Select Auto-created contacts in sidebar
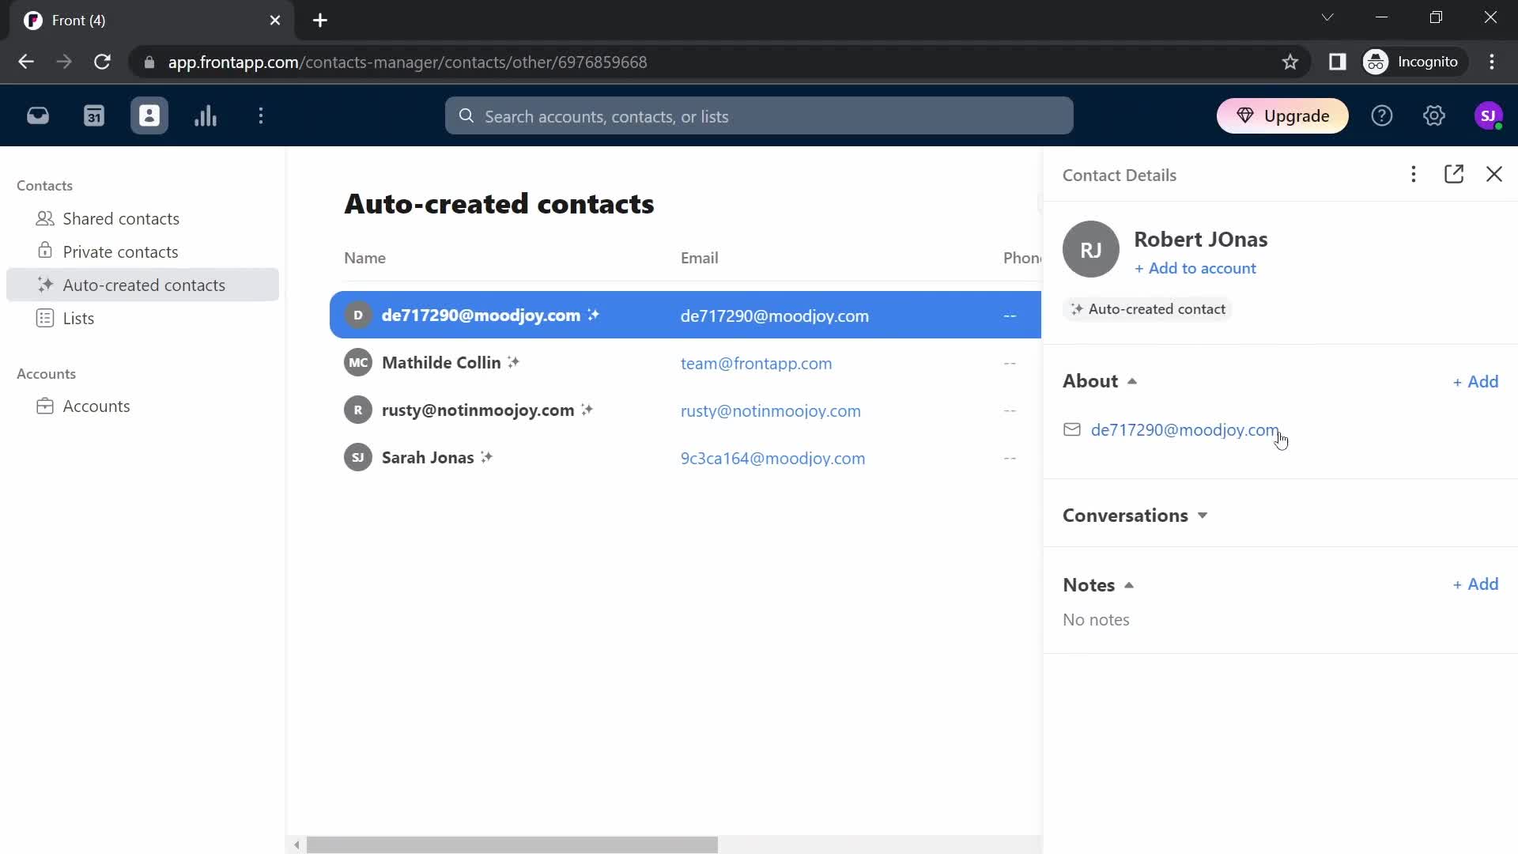This screenshot has width=1518, height=854. 142,285
